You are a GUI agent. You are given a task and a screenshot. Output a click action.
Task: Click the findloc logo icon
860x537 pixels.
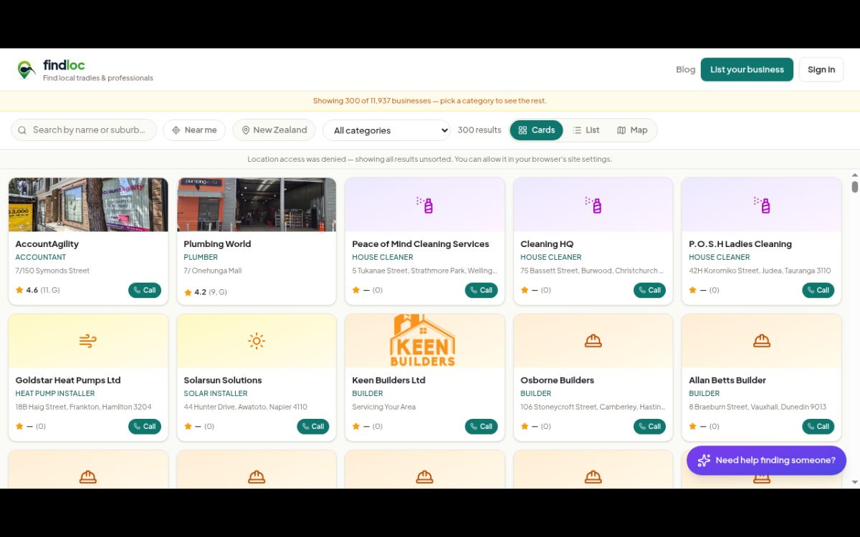pyautogui.click(x=27, y=69)
